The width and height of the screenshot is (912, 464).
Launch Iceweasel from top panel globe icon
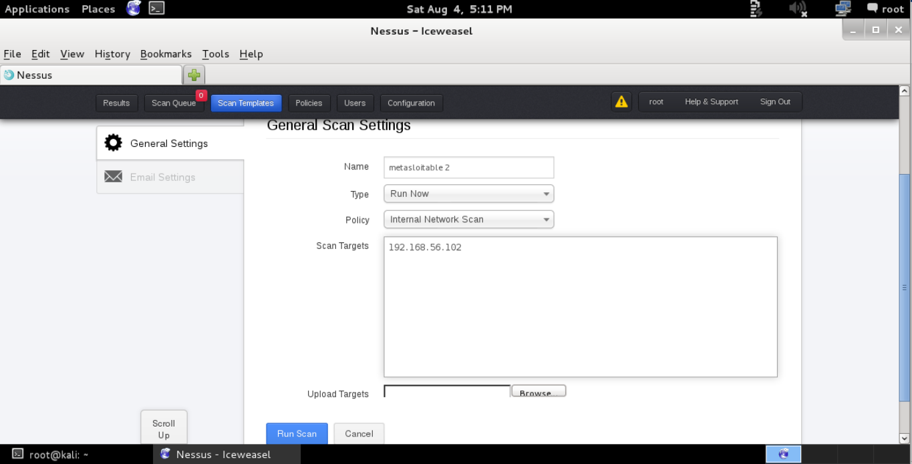[x=134, y=9]
